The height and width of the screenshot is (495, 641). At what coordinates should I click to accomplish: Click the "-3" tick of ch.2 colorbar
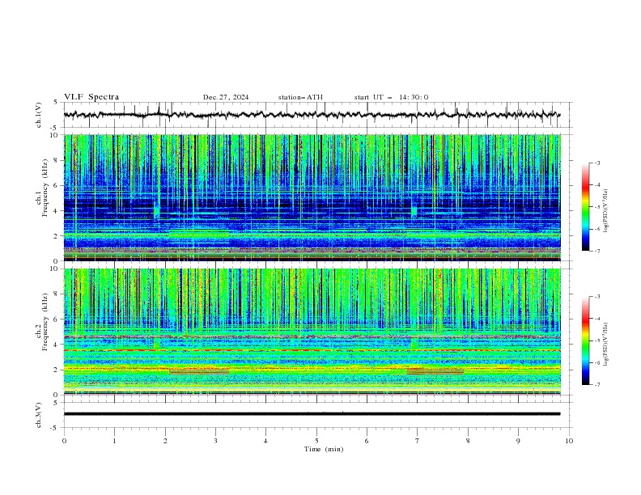(x=597, y=297)
